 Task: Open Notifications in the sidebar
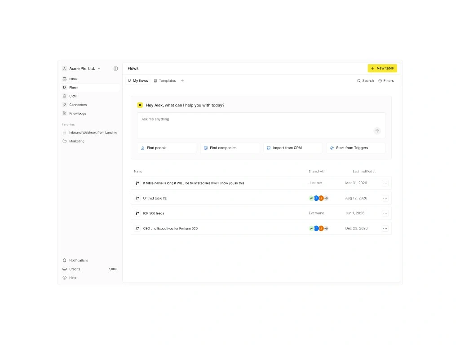tap(90, 261)
